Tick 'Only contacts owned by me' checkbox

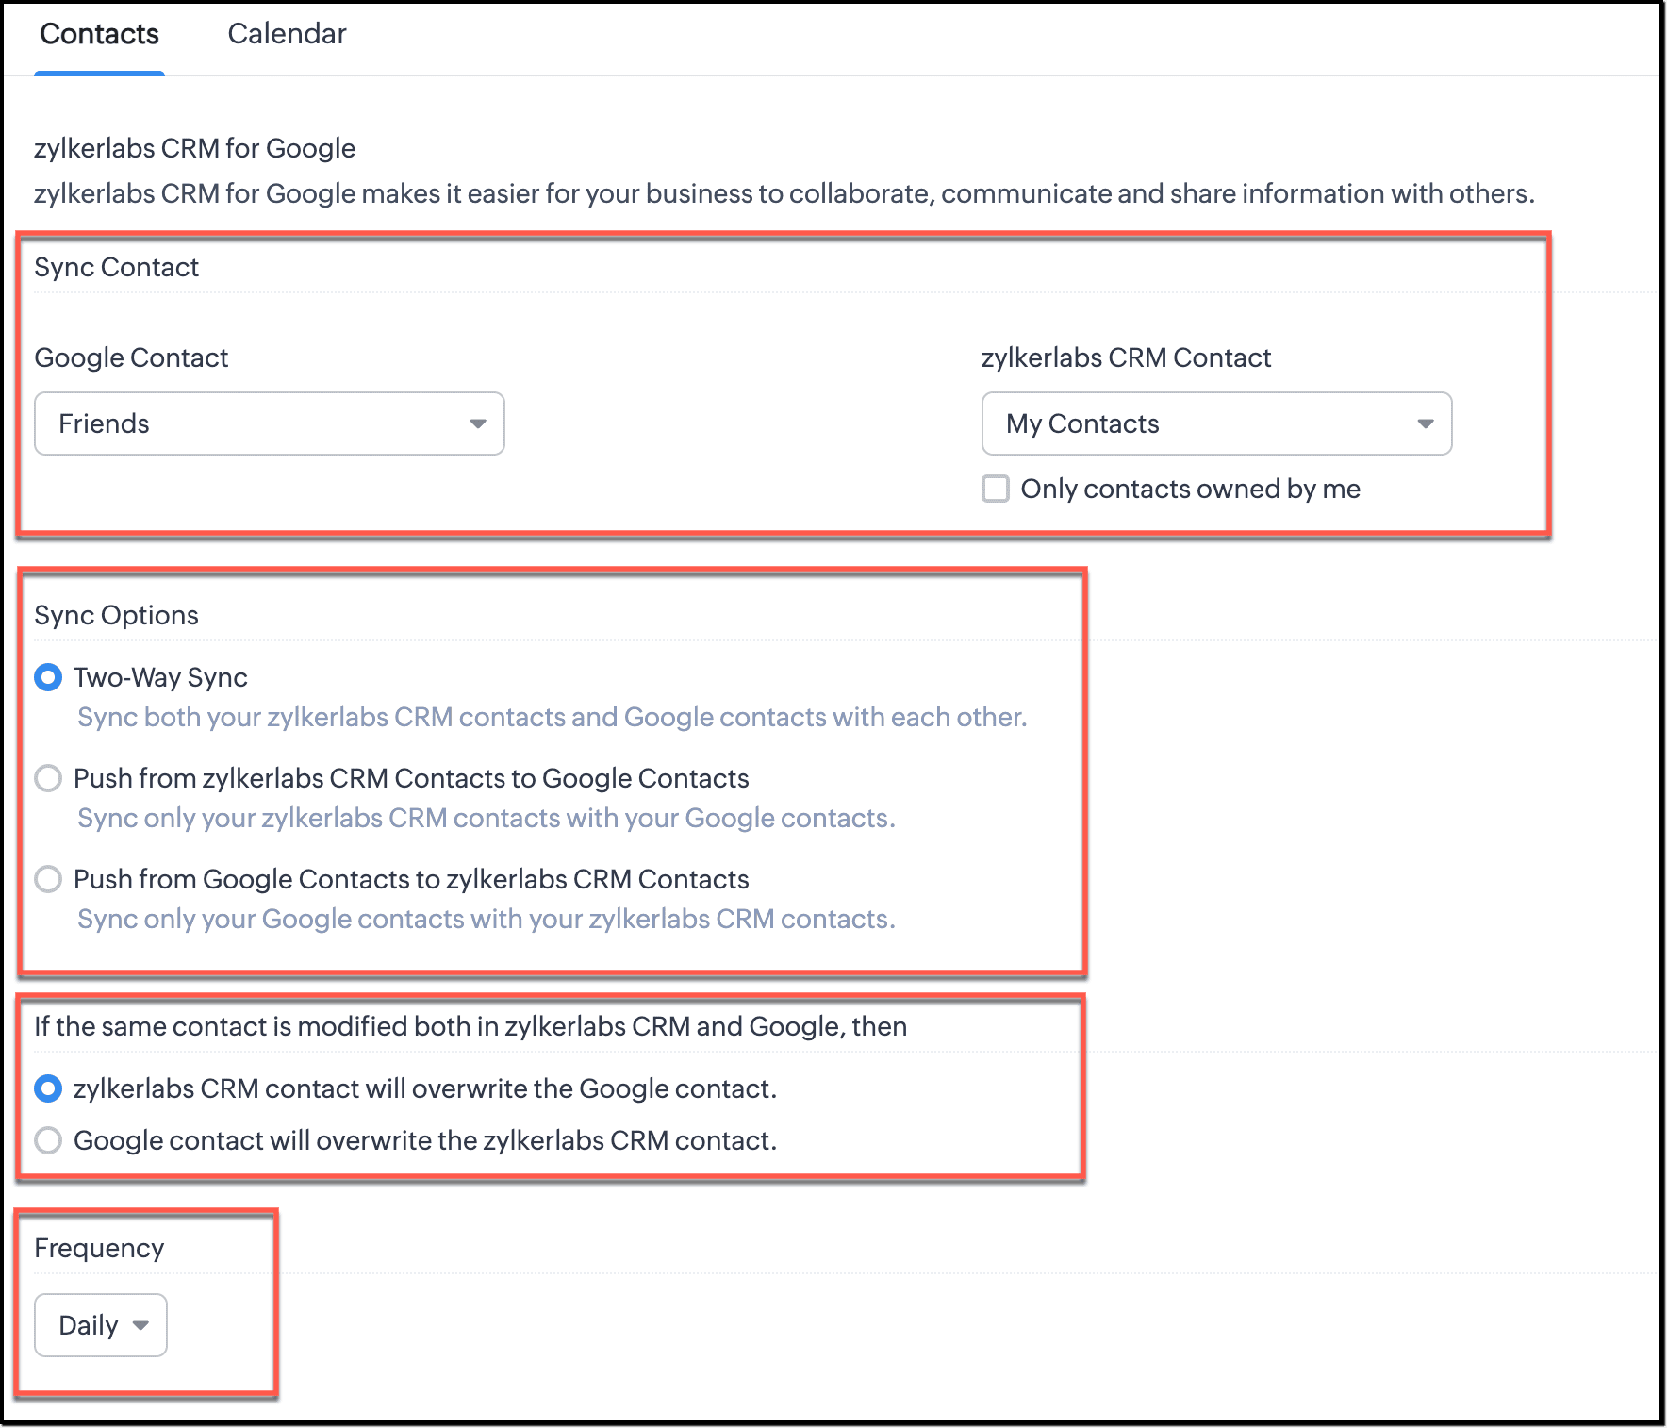[996, 489]
